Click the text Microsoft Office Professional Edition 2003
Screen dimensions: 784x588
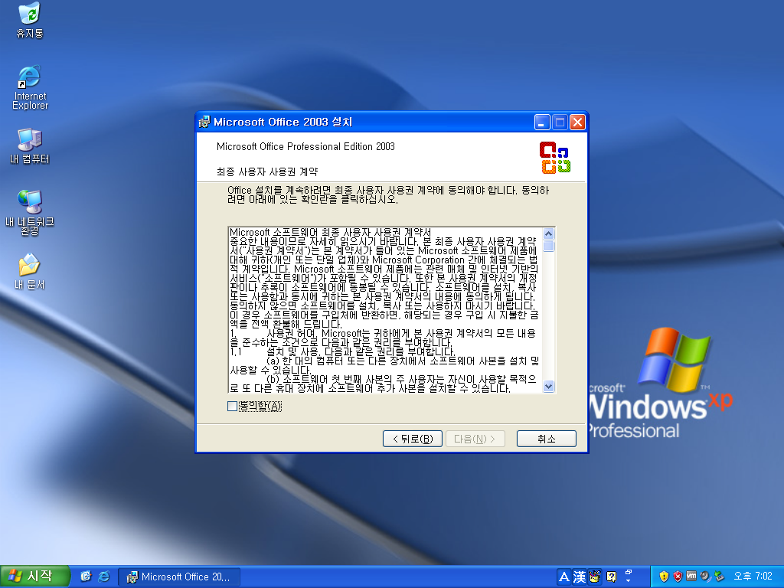(305, 146)
